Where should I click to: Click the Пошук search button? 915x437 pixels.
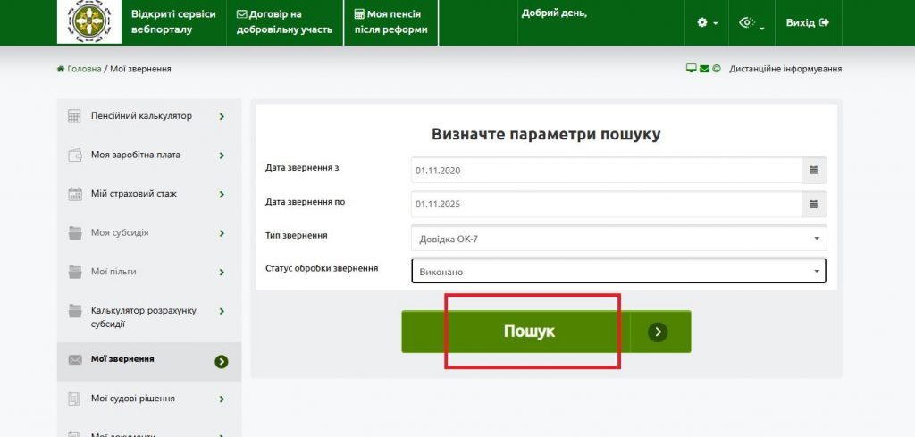click(x=546, y=332)
